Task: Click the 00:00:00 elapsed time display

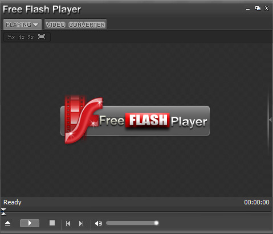Action: (256, 202)
